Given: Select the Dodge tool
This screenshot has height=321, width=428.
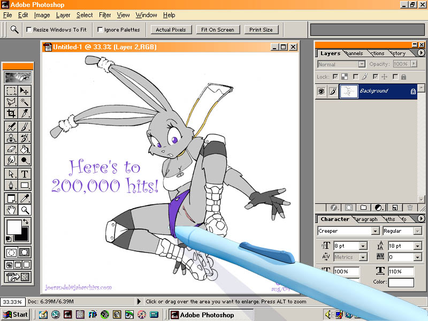Looking at the screenshot, I should click(x=25, y=160).
